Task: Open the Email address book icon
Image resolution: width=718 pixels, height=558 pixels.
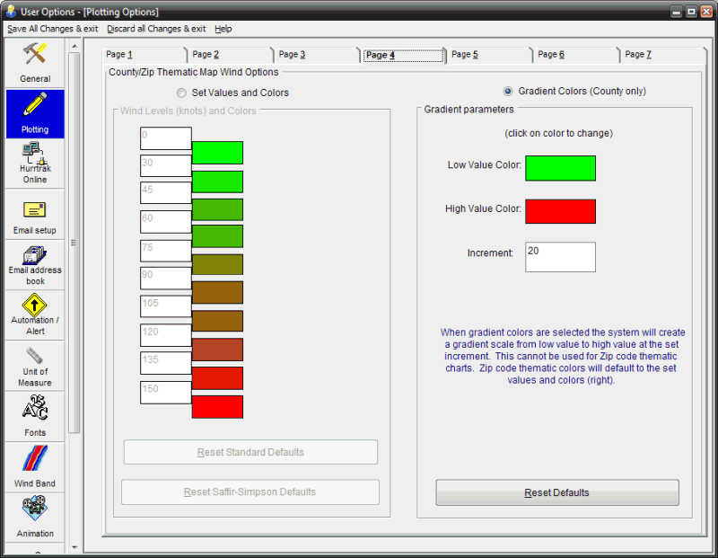Action: pos(35,256)
